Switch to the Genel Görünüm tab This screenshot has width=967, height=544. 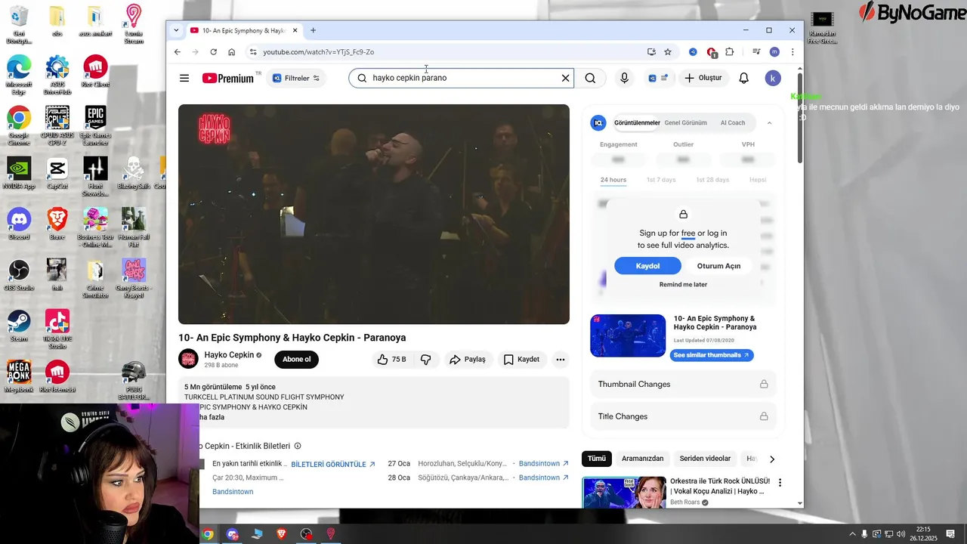coord(685,122)
